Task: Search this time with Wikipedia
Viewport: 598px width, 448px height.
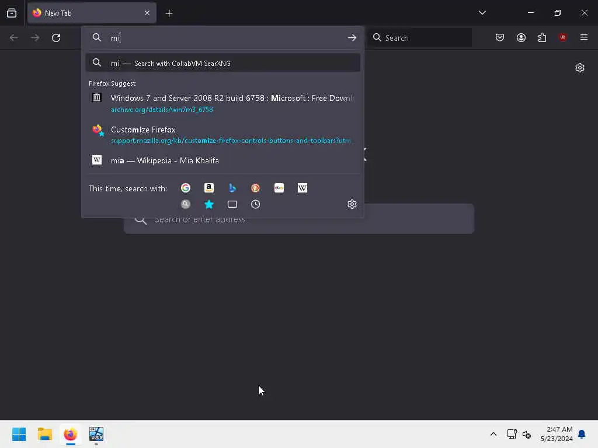Action: click(x=302, y=188)
